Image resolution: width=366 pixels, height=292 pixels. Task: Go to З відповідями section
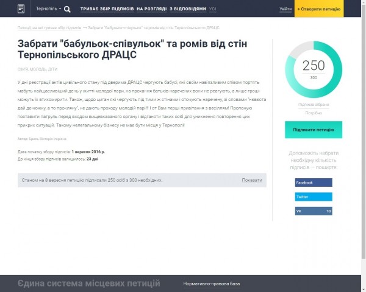188,9
